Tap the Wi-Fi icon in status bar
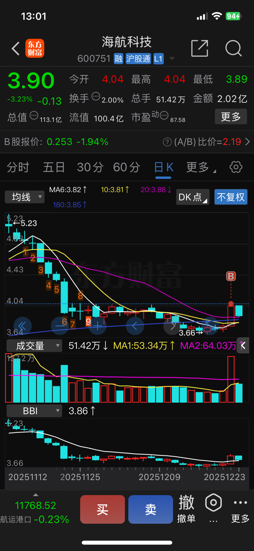The height and width of the screenshot is (551, 254). pyautogui.click(x=217, y=16)
